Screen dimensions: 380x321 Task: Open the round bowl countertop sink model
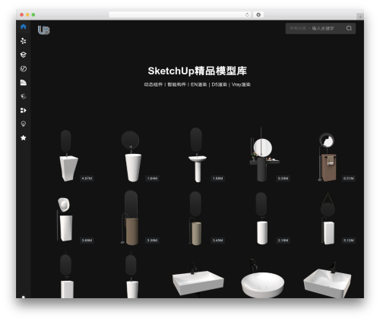tap(262, 279)
